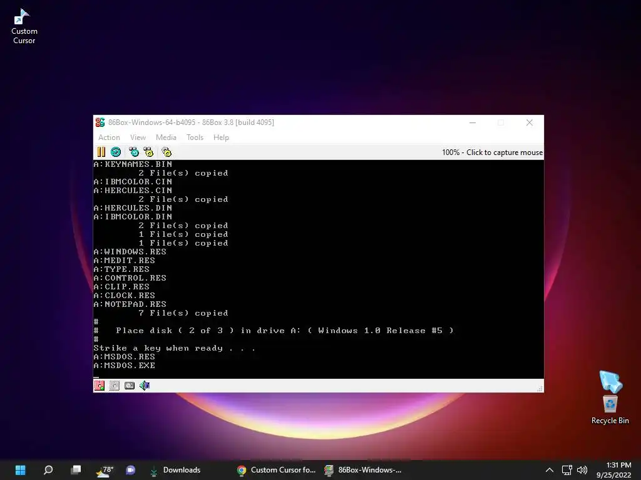
Task: Click the 'A:CLIP.RES' line
Action: pos(121,286)
